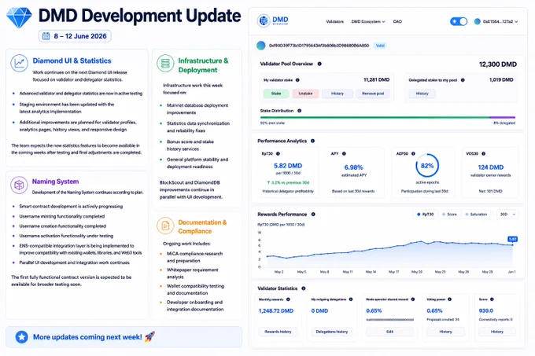Click the calendar icon next to 8 – 12 June 2026
This screenshot has width=535, height=356.
point(46,36)
